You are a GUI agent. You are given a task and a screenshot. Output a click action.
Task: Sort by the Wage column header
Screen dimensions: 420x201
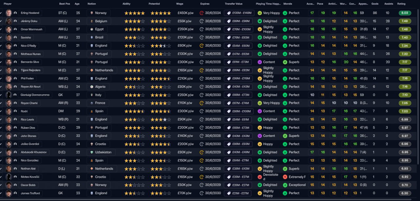[x=180, y=4]
